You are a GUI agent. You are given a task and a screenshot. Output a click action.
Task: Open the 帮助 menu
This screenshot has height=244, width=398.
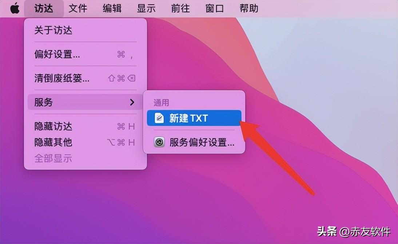(x=248, y=8)
